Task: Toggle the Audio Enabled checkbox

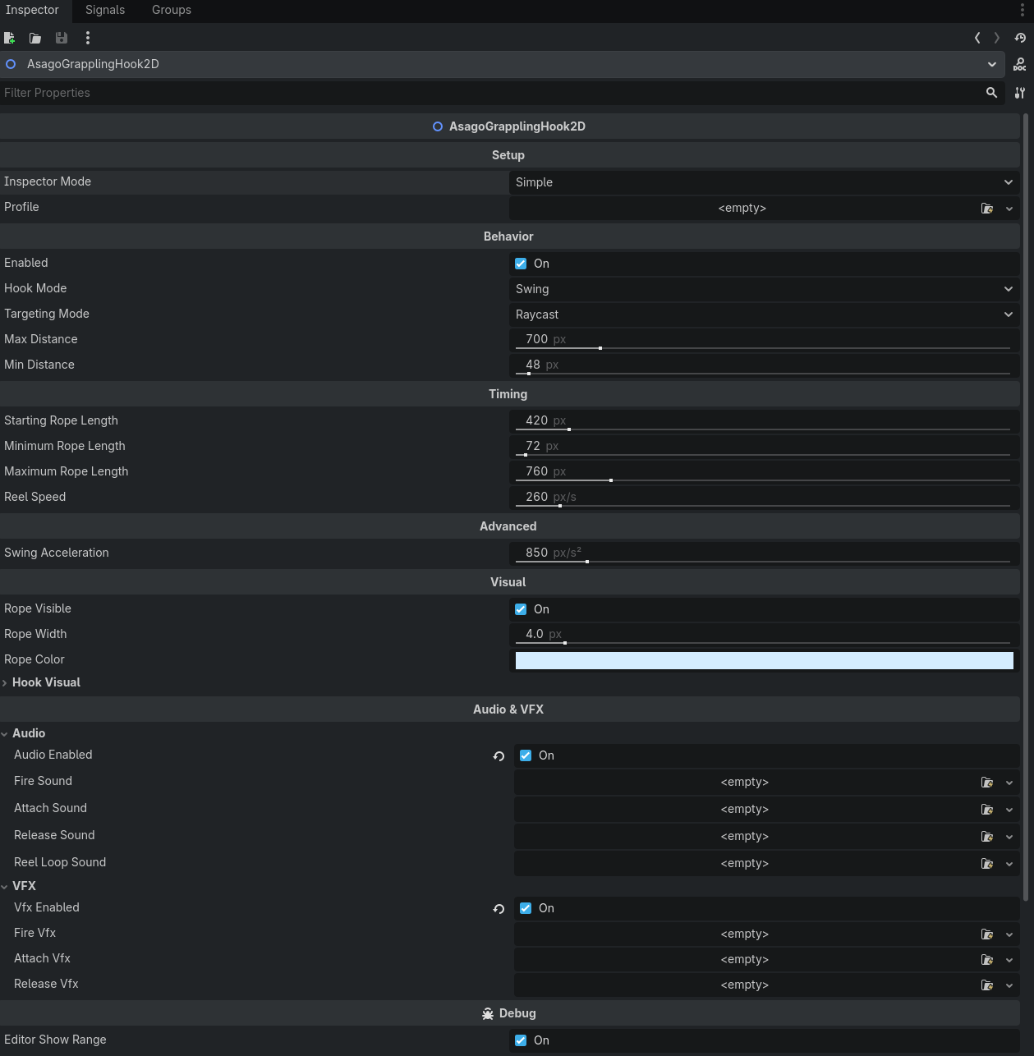Action: click(526, 755)
